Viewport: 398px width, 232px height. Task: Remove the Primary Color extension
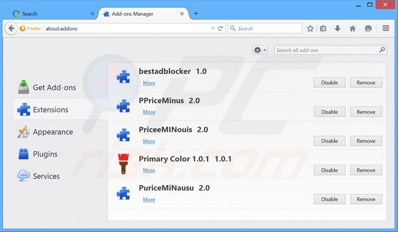pos(366,170)
